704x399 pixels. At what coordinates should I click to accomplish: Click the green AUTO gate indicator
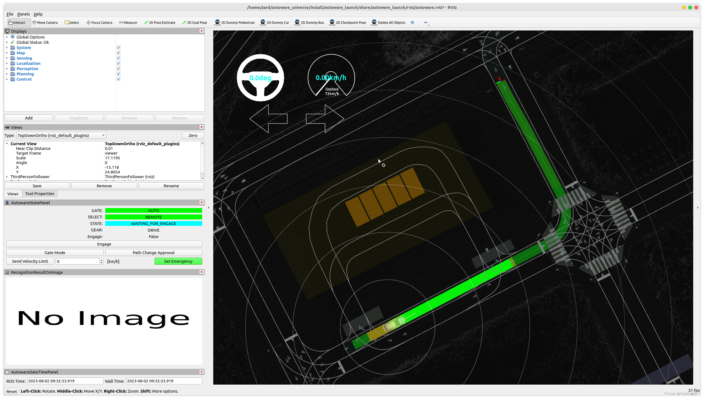pos(153,210)
